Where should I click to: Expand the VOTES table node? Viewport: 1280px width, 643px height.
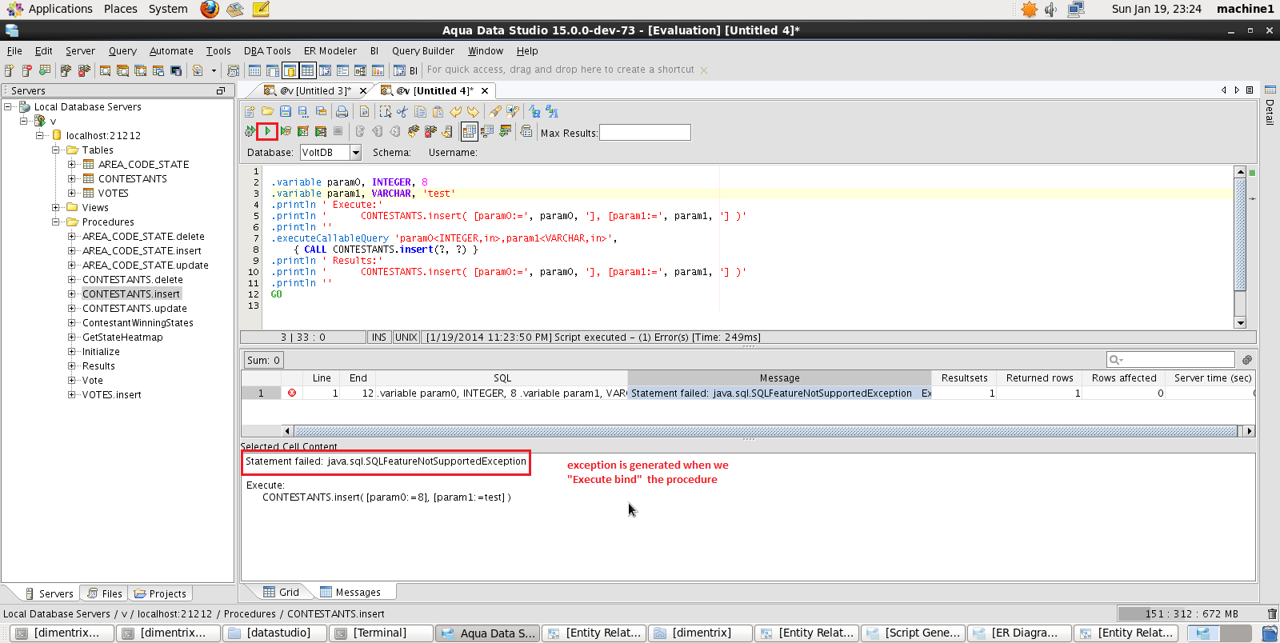click(x=72, y=194)
